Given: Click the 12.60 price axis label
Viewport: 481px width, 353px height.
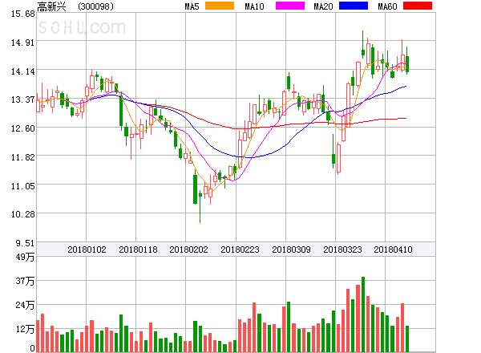Looking at the screenshot, I should click(22, 128).
